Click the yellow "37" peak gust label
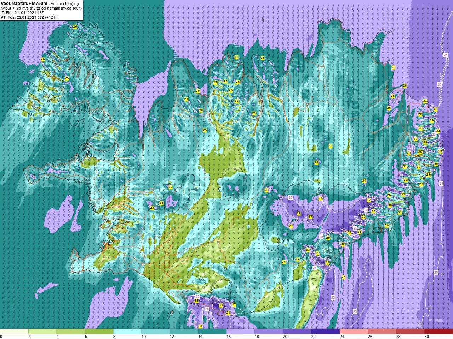 [349, 232]
